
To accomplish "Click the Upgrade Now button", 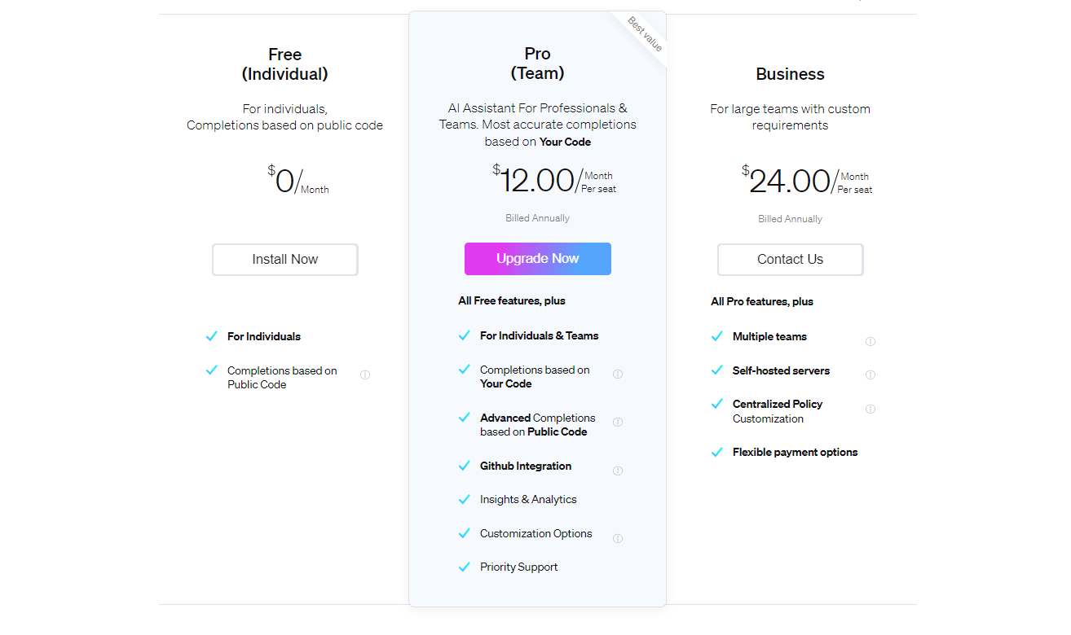I will click(537, 259).
